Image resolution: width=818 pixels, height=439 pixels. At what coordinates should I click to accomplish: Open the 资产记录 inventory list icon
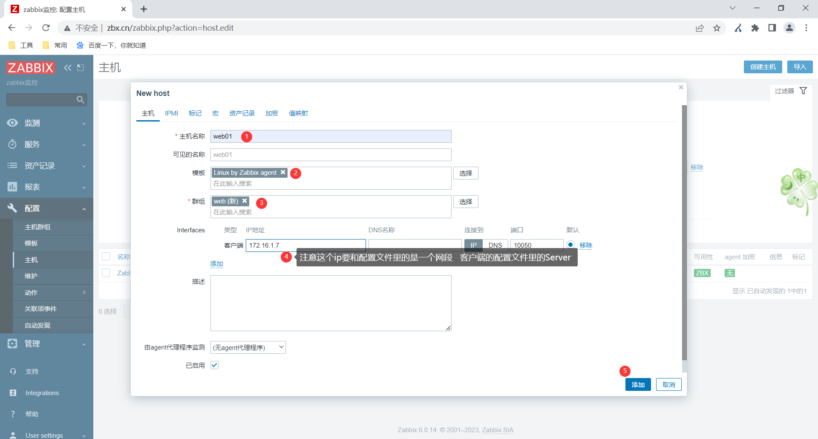[12, 165]
